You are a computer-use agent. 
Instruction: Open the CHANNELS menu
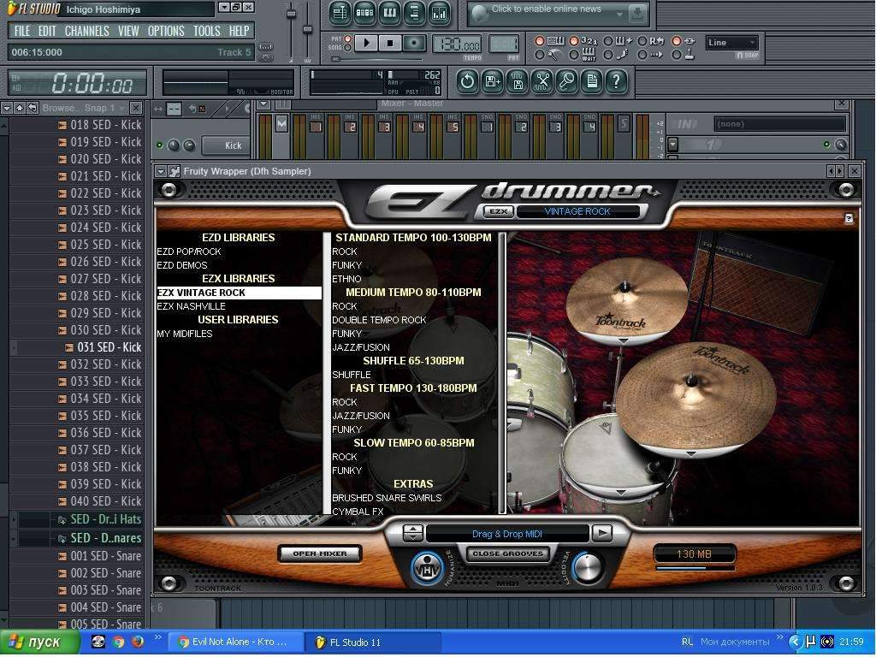tap(86, 31)
